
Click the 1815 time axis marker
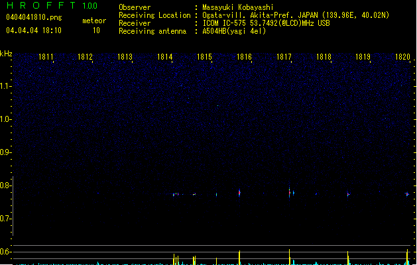point(204,57)
